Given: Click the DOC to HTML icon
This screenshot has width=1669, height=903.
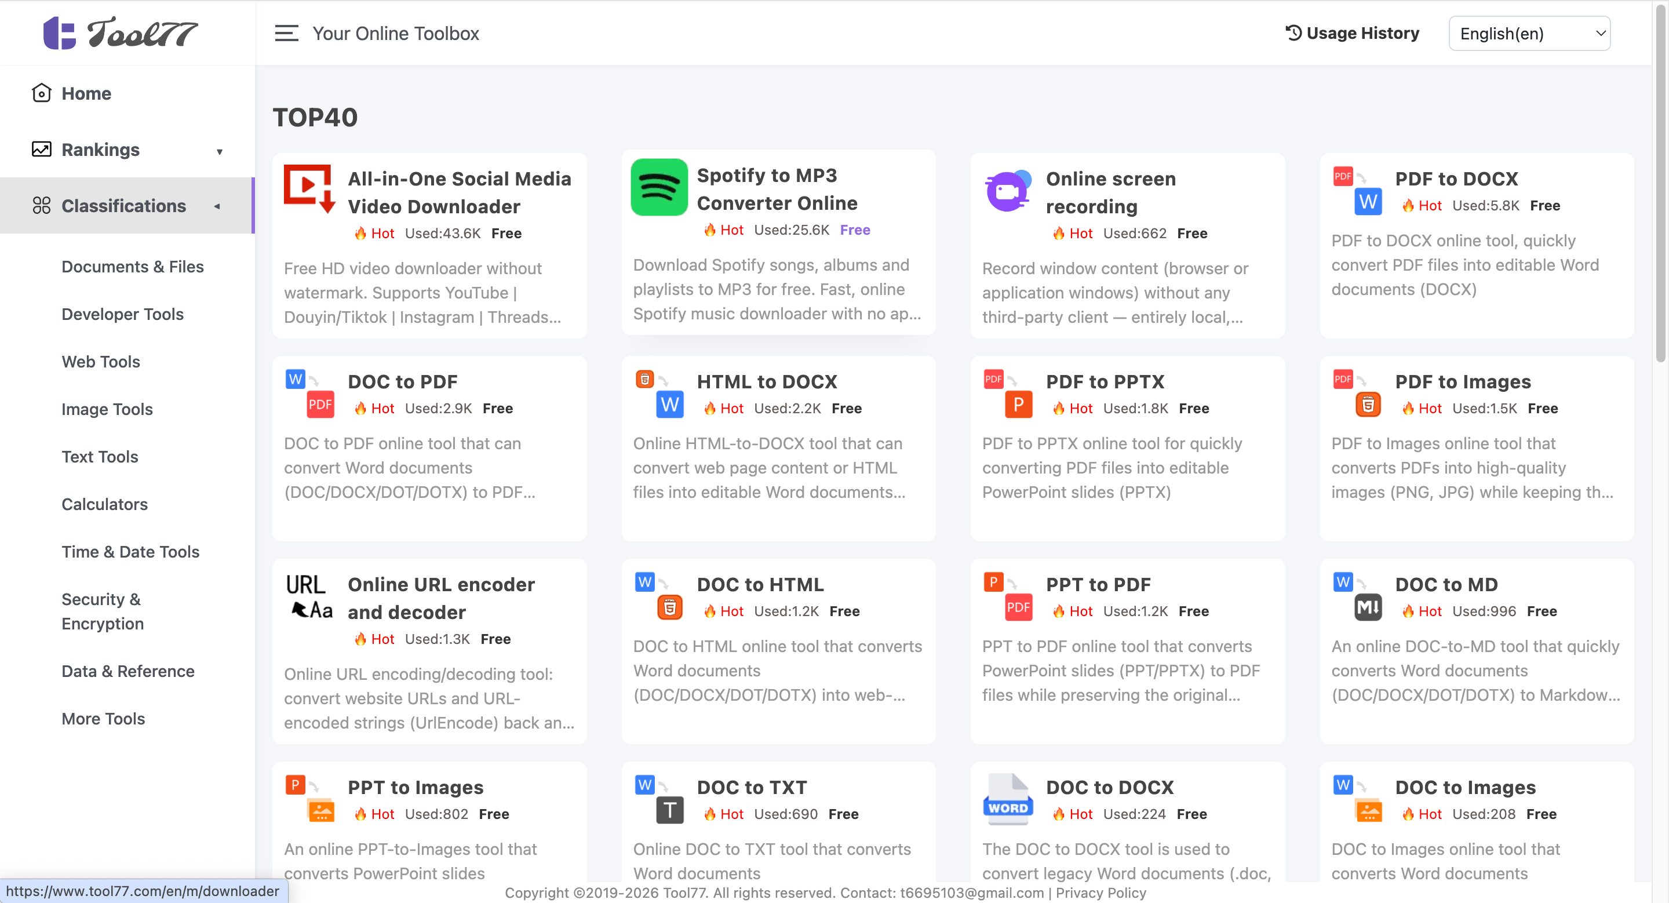Looking at the screenshot, I should coord(659,596).
